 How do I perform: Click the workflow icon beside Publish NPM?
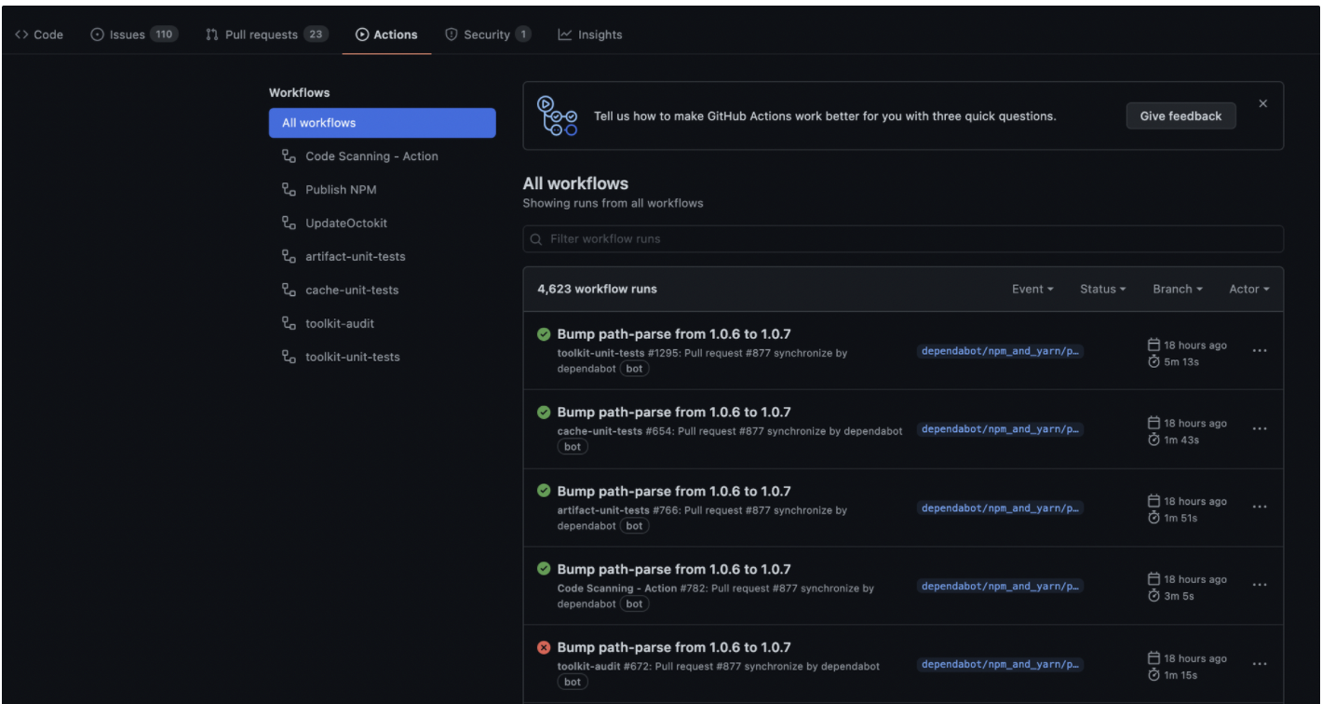(x=289, y=190)
